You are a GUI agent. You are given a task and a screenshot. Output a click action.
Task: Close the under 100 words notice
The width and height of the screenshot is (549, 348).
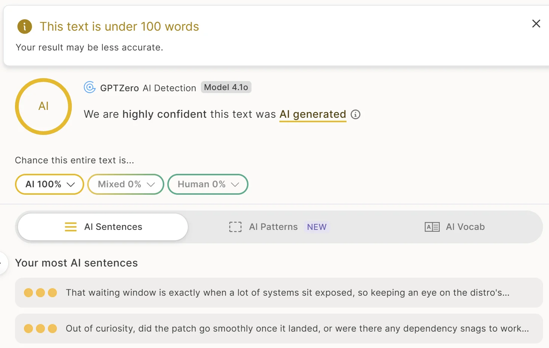tap(536, 24)
